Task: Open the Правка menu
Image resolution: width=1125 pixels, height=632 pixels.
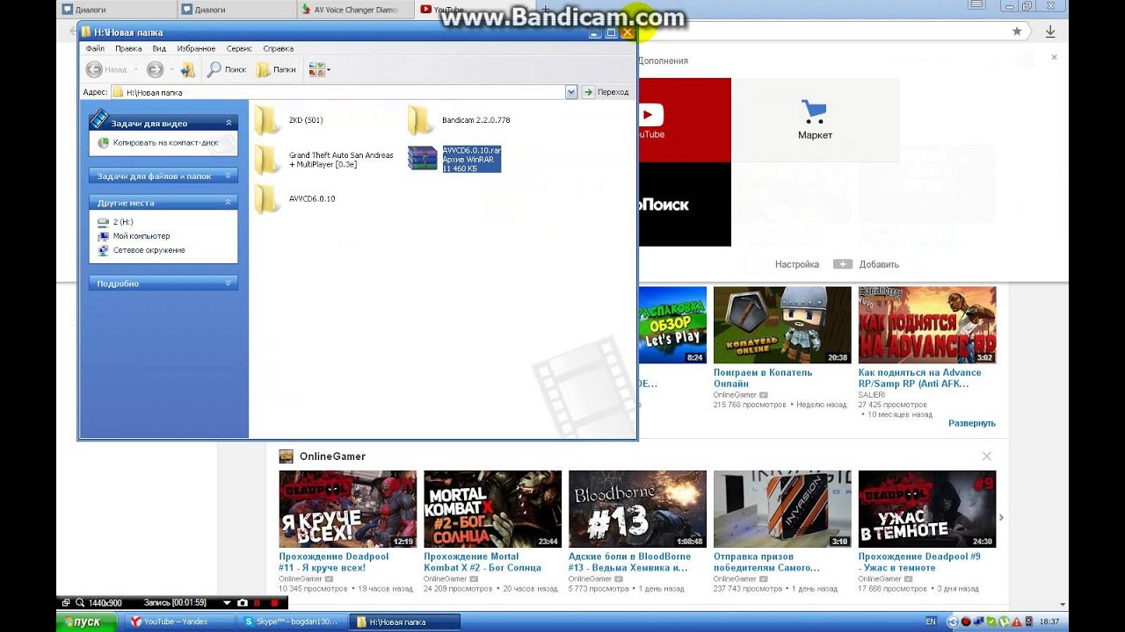Action: [x=128, y=48]
